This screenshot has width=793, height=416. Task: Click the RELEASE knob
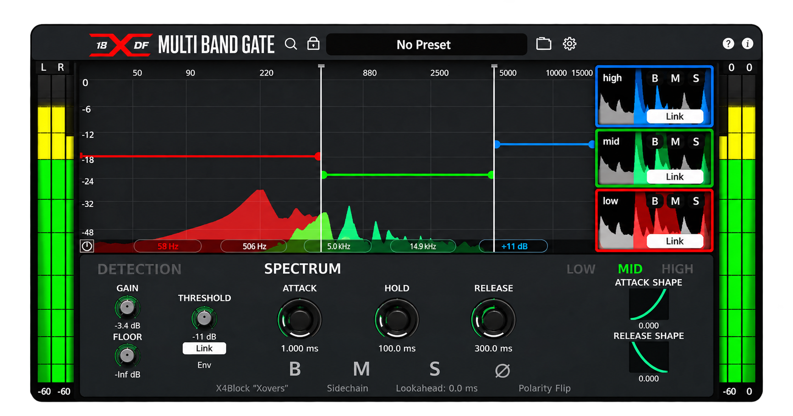[493, 319]
